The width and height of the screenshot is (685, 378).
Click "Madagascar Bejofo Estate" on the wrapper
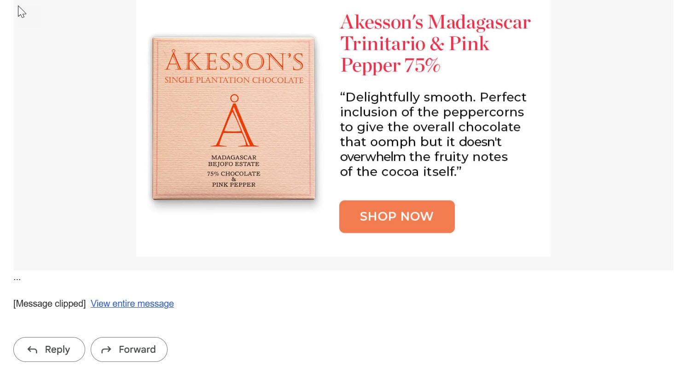pyautogui.click(x=234, y=160)
